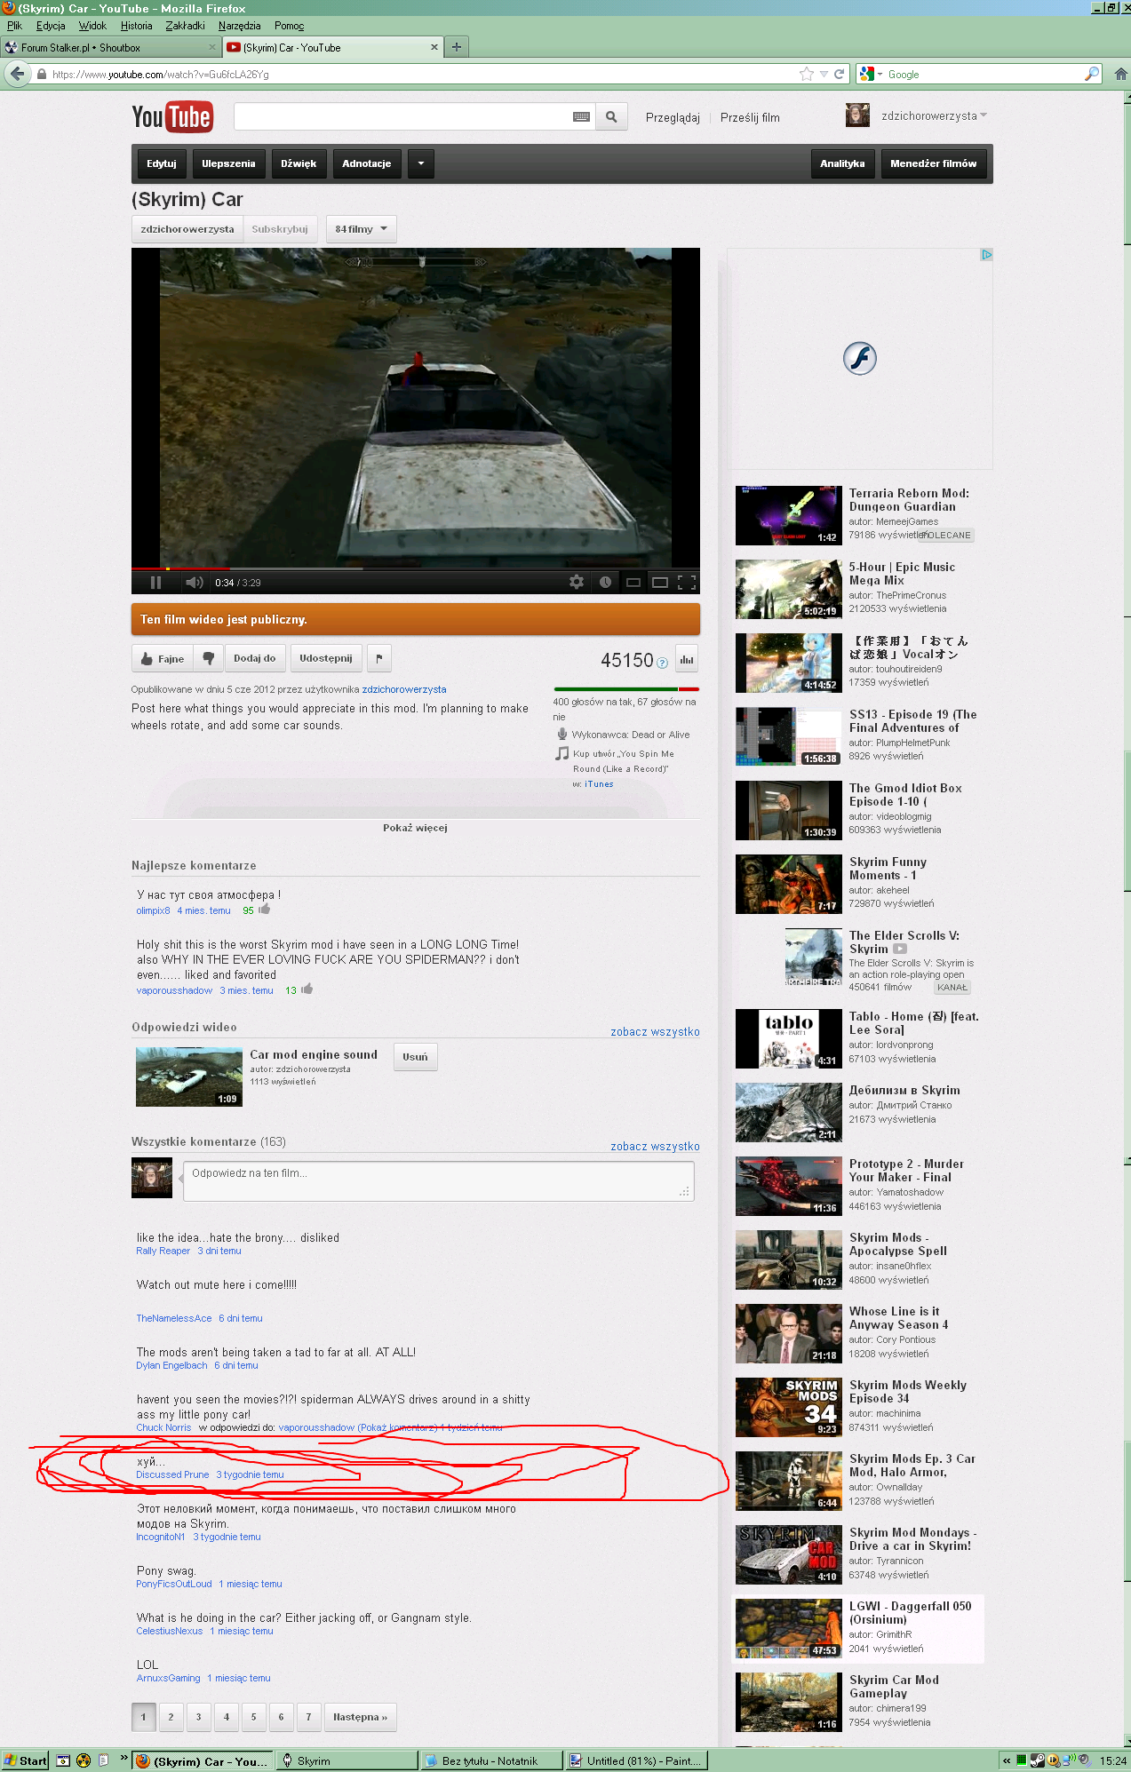Expand description with Pokaż więcej
1131x1772 pixels.
(415, 828)
